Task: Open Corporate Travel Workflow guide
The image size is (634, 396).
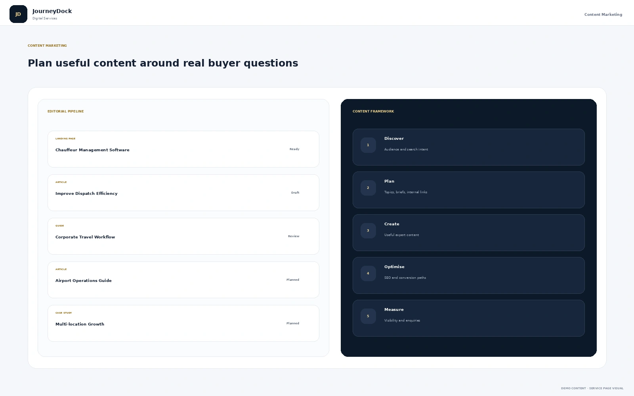Action: tap(183, 236)
